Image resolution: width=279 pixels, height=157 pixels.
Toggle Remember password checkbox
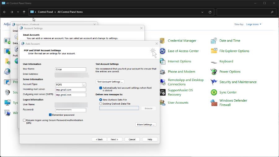[50, 115]
